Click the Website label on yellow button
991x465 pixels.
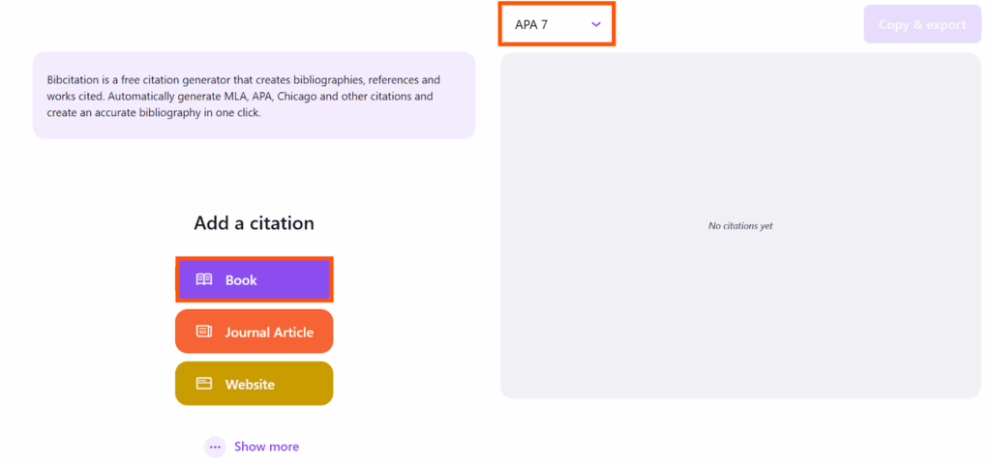250,384
